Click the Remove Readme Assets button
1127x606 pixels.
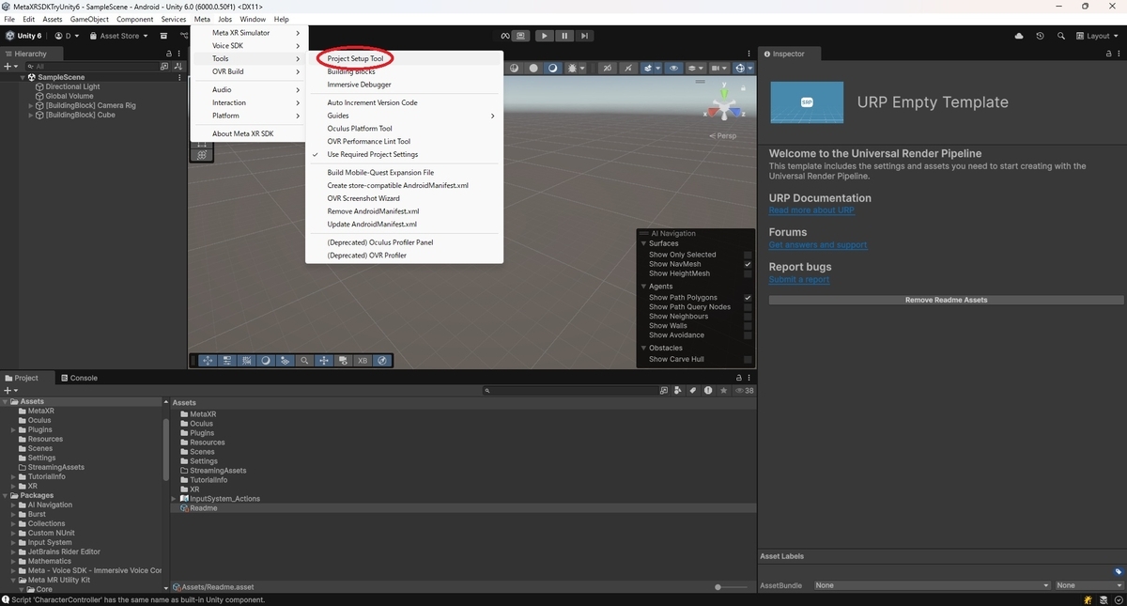(946, 300)
